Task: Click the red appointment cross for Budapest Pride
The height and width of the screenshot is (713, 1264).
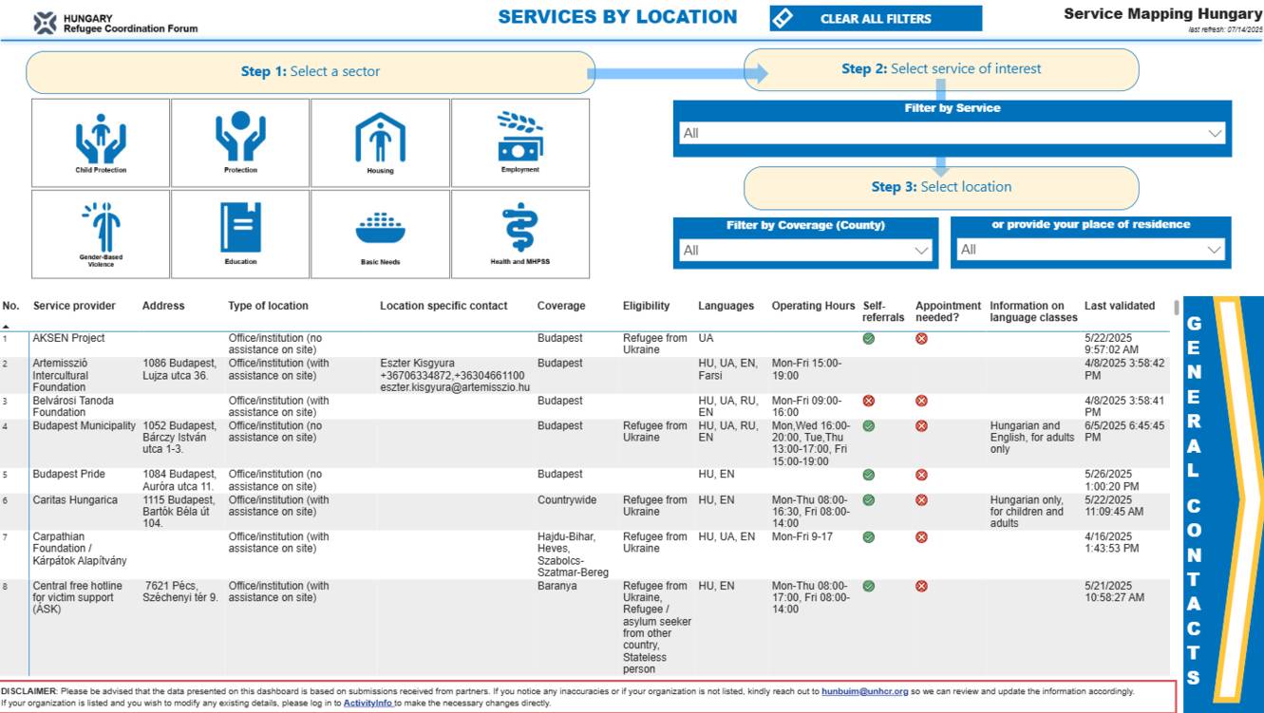Action: pos(921,475)
